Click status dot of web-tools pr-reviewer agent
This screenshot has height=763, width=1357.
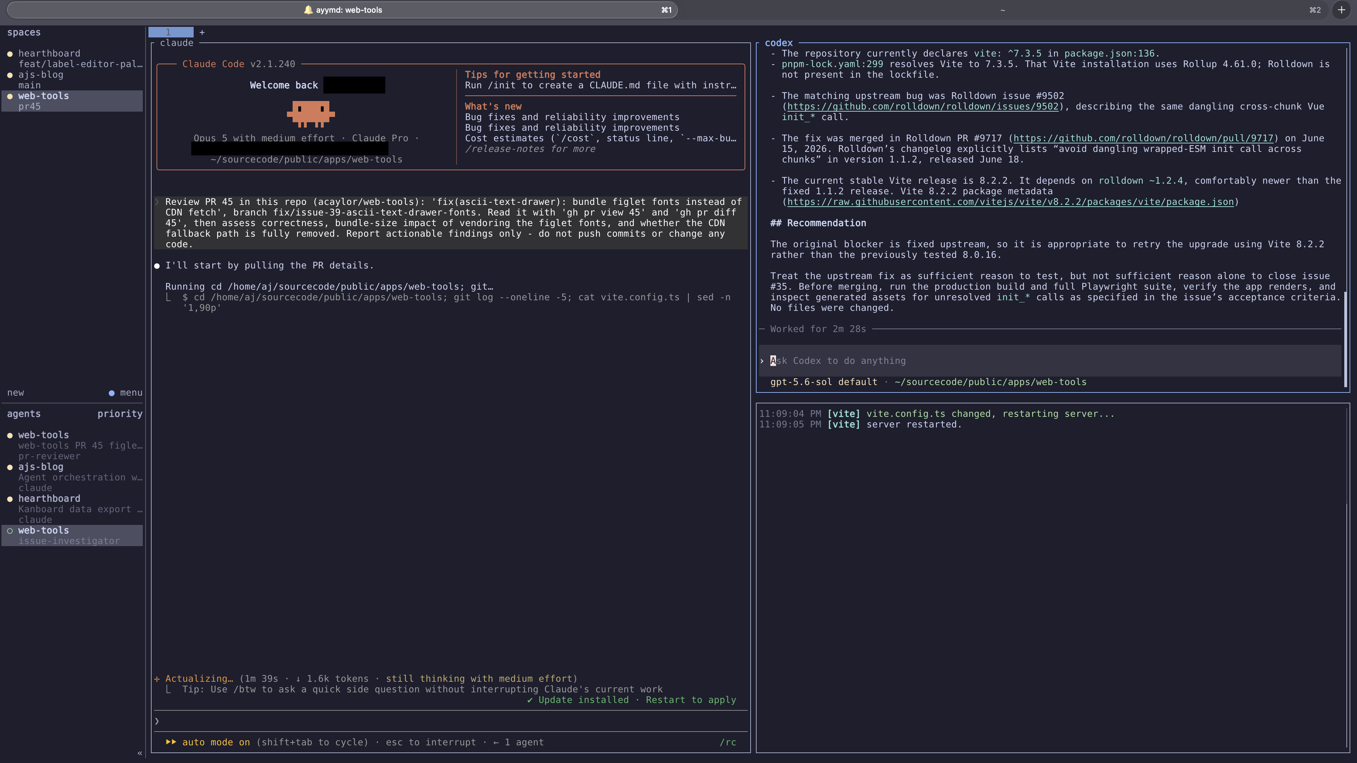point(10,436)
